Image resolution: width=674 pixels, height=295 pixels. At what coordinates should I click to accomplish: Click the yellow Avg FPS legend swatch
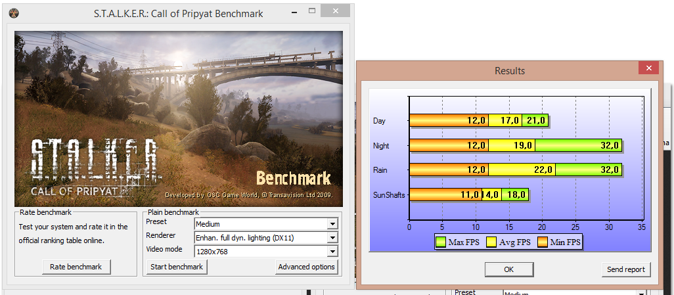pos(491,242)
